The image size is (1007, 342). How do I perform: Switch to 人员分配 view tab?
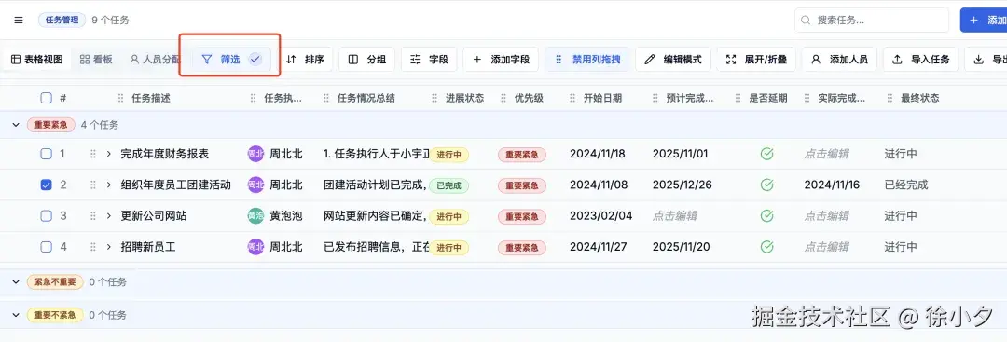(x=155, y=59)
